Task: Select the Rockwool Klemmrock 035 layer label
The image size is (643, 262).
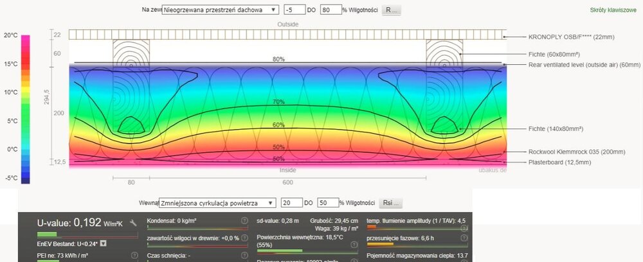Action: (563, 152)
